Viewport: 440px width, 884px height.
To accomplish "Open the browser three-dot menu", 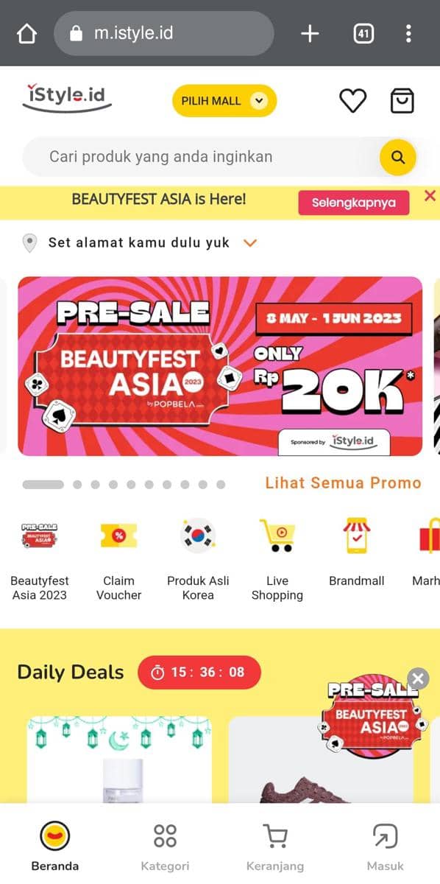I will point(409,34).
